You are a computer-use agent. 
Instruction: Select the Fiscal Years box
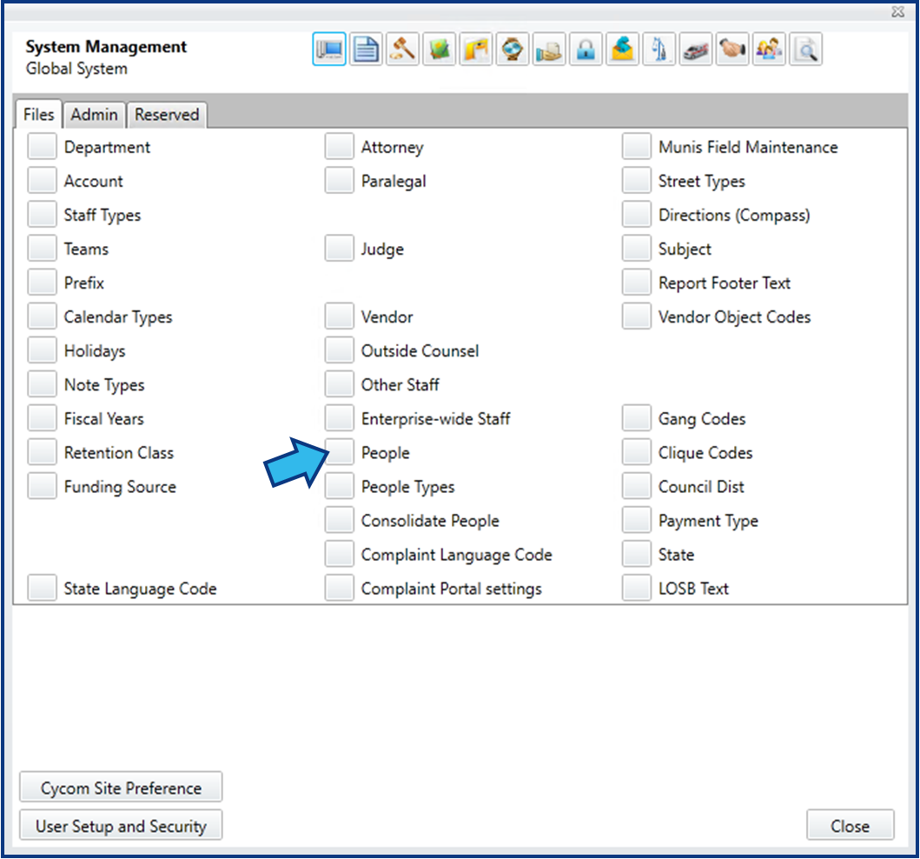tap(43, 419)
